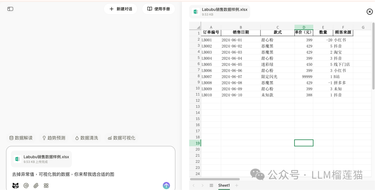Click the raccoon avatar icon in input bar
The width and height of the screenshot is (375, 190).
point(16,185)
